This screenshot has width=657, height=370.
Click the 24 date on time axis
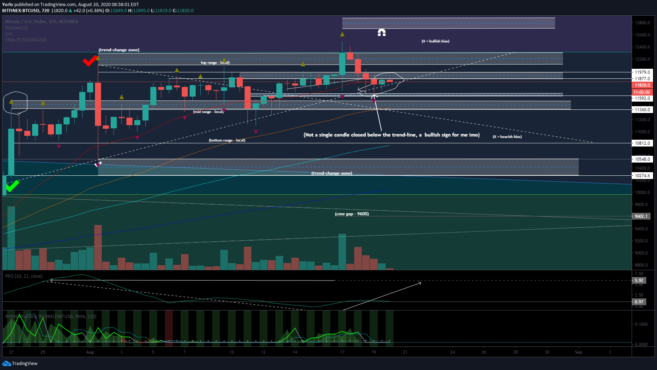(x=452, y=352)
